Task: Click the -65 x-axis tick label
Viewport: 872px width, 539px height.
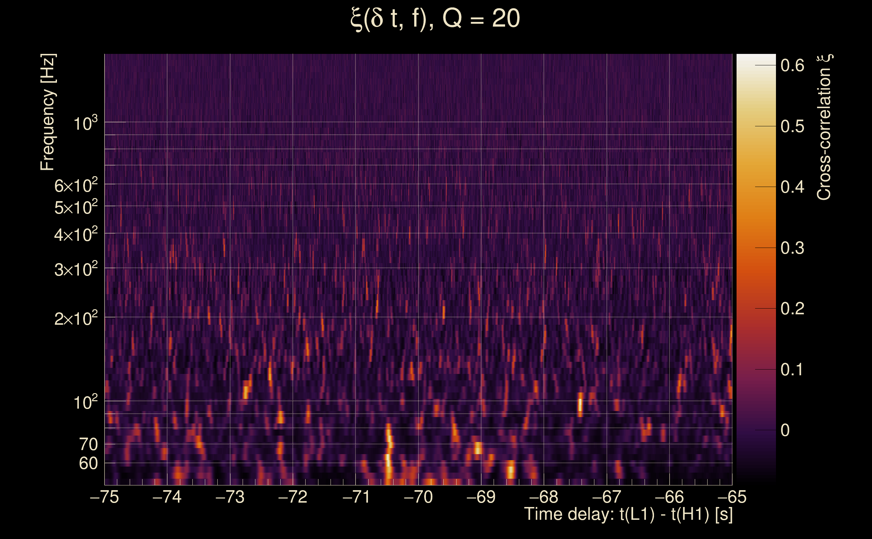Action: click(731, 497)
